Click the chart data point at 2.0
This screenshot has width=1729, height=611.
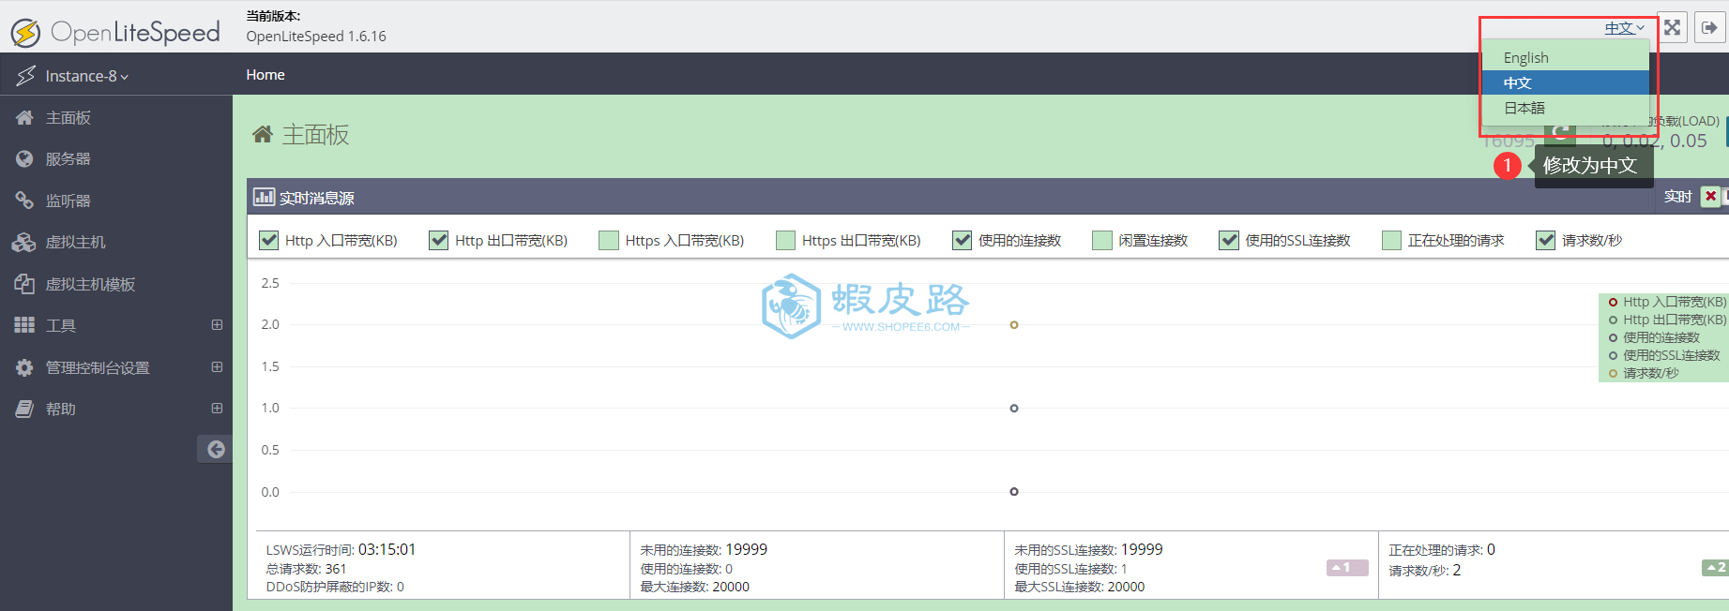pyautogui.click(x=1014, y=325)
